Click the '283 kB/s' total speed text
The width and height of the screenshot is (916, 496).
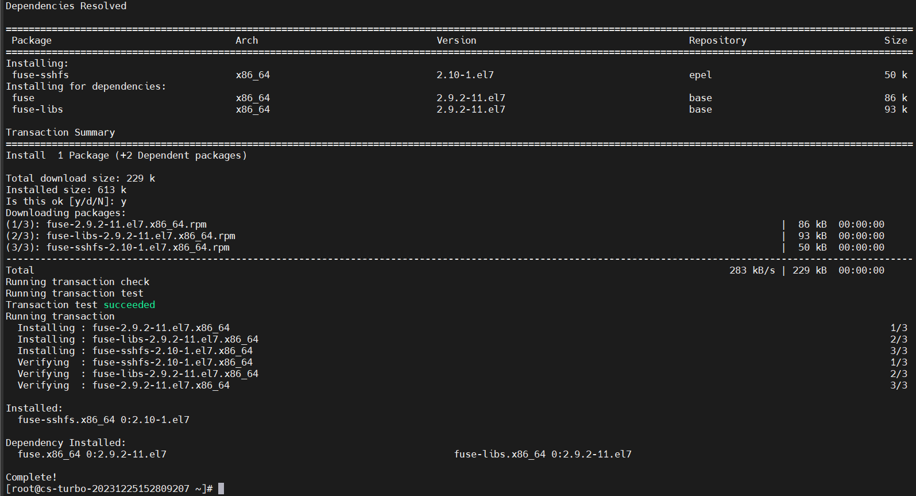(752, 270)
